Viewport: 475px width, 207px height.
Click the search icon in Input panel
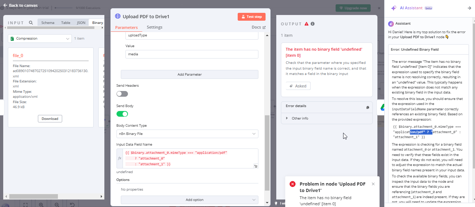point(31,22)
